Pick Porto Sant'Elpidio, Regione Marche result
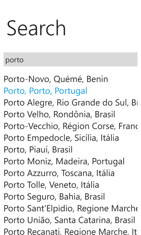This screenshot has width=141, height=235. (x=70, y=208)
